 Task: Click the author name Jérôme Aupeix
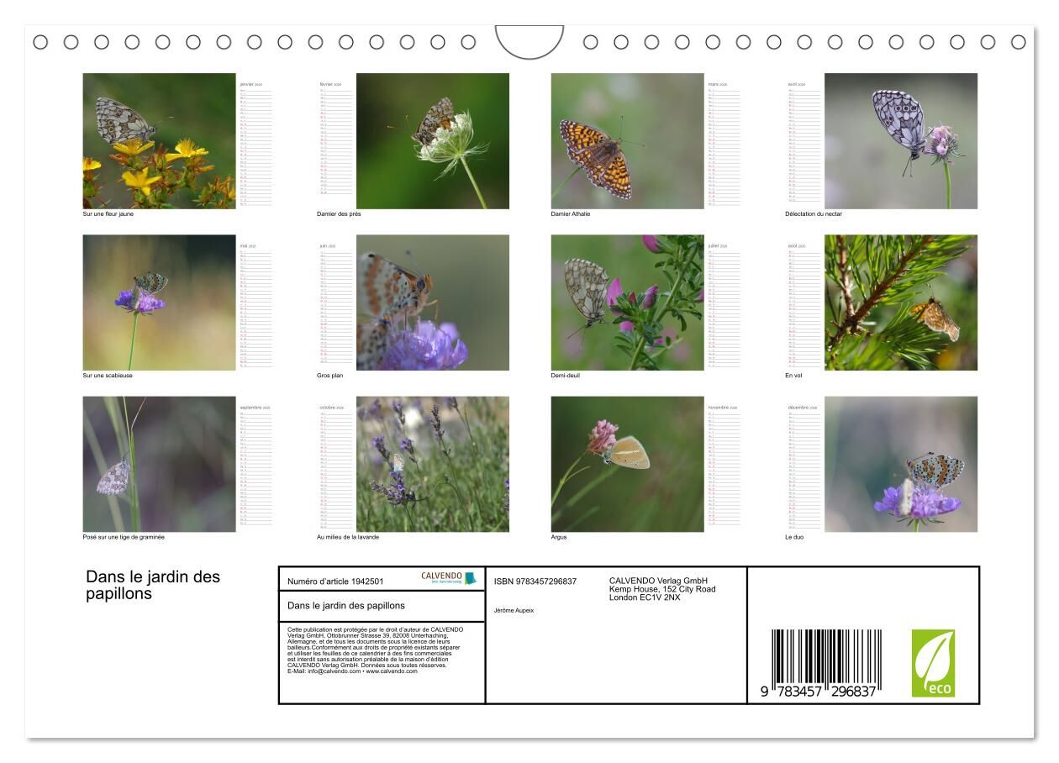(x=514, y=610)
